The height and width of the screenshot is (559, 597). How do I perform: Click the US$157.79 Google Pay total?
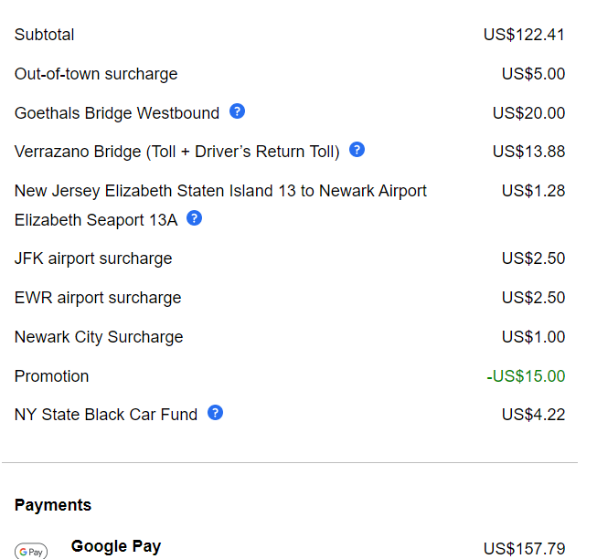(x=524, y=549)
